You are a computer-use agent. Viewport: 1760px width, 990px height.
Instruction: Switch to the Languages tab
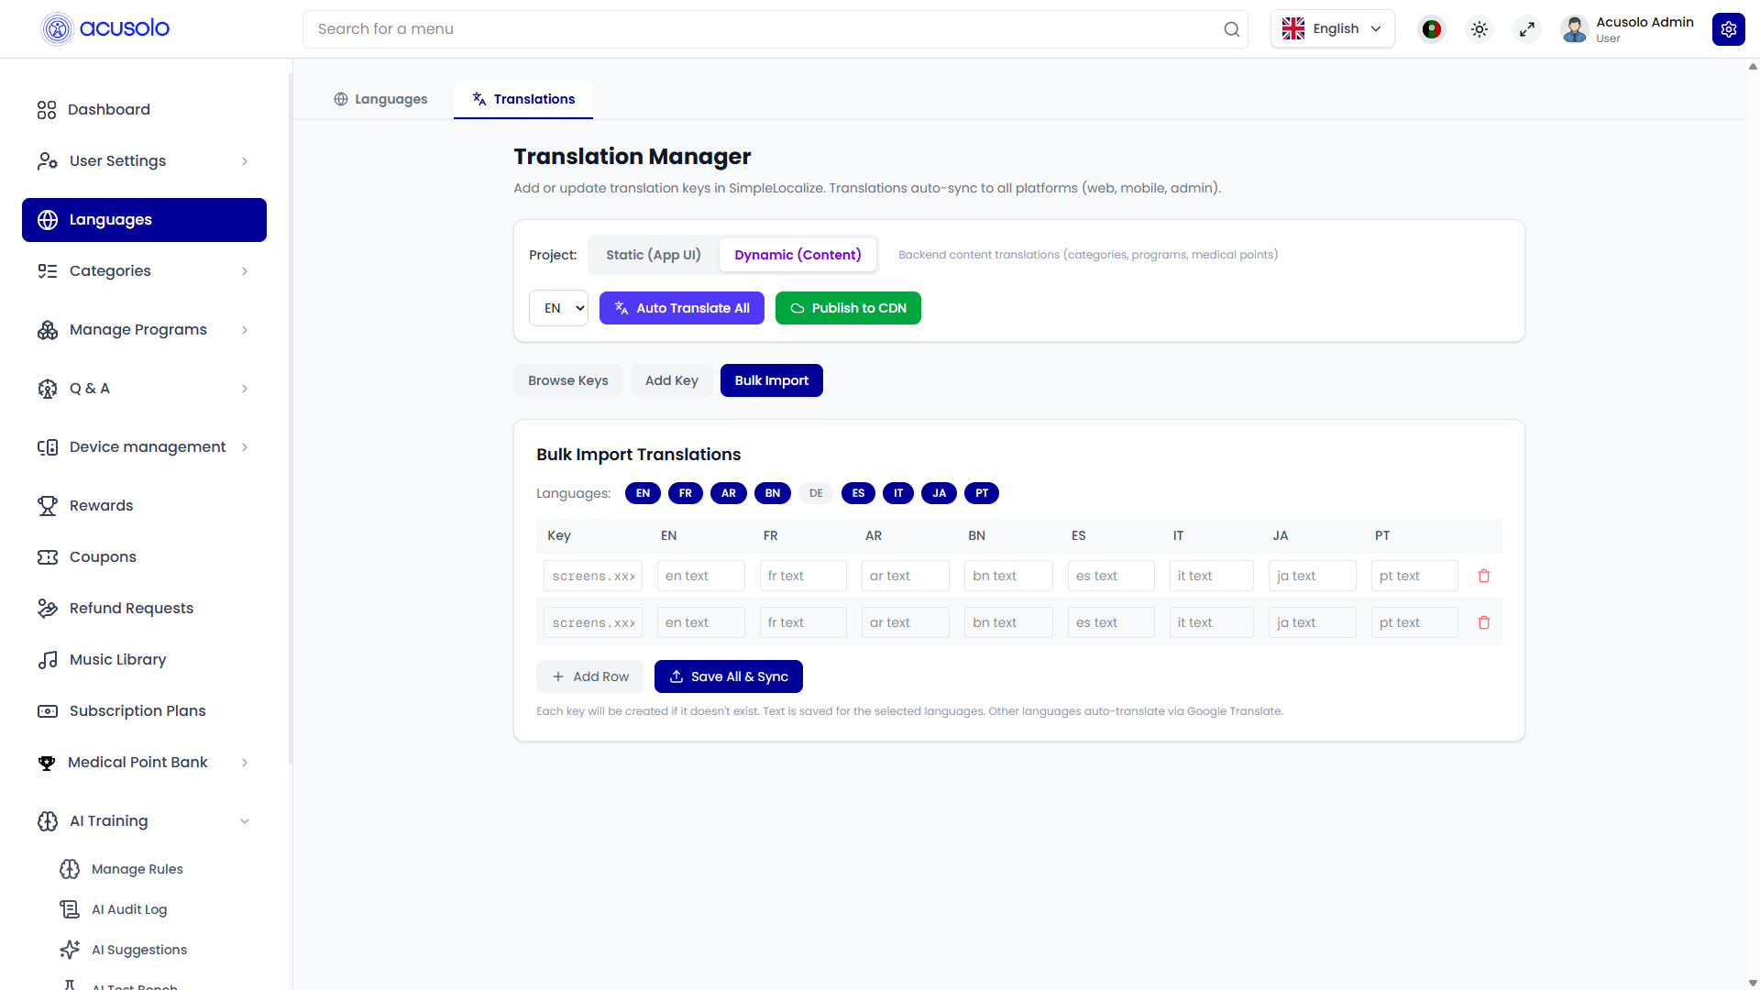(x=380, y=99)
